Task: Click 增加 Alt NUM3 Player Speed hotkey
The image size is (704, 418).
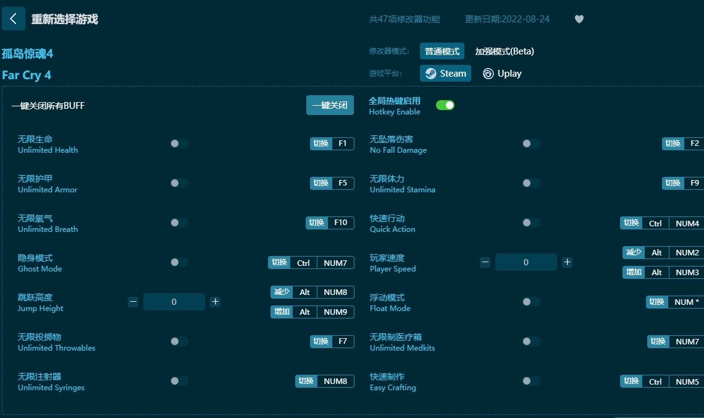Action: [x=663, y=272]
